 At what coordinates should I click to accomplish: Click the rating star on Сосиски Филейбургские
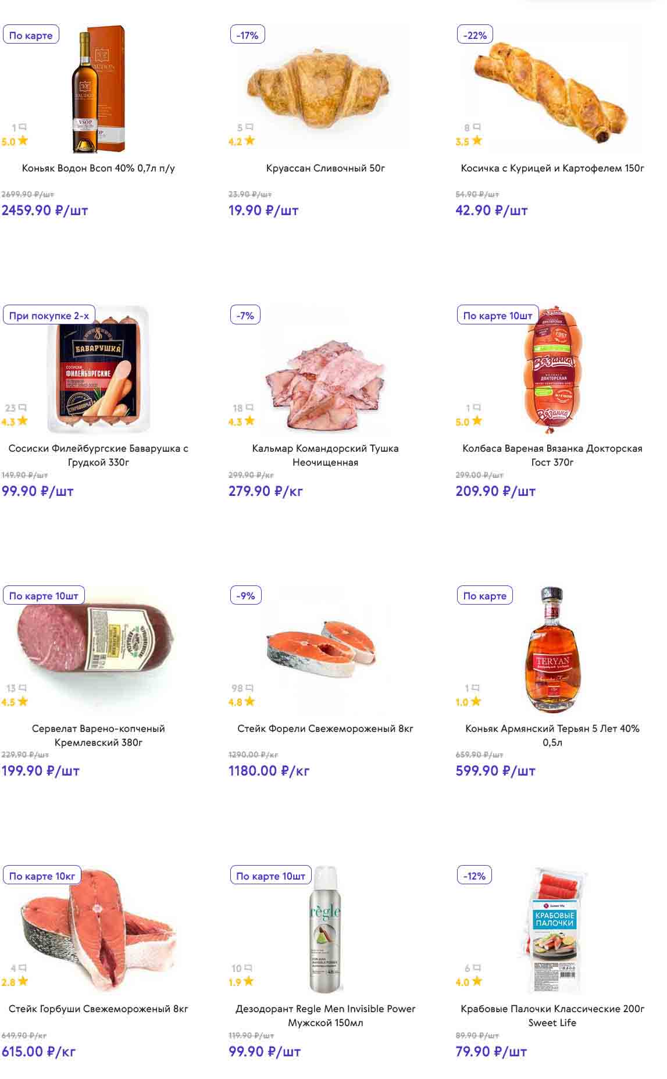click(23, 421)
